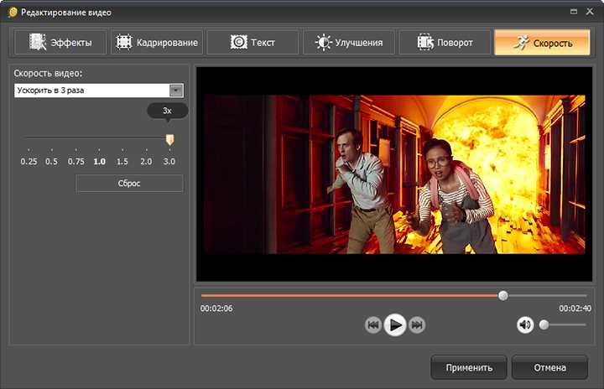Jump to the next frame button
The width and height of the screenshot is (604, 389).
click(x=417, y=325)
